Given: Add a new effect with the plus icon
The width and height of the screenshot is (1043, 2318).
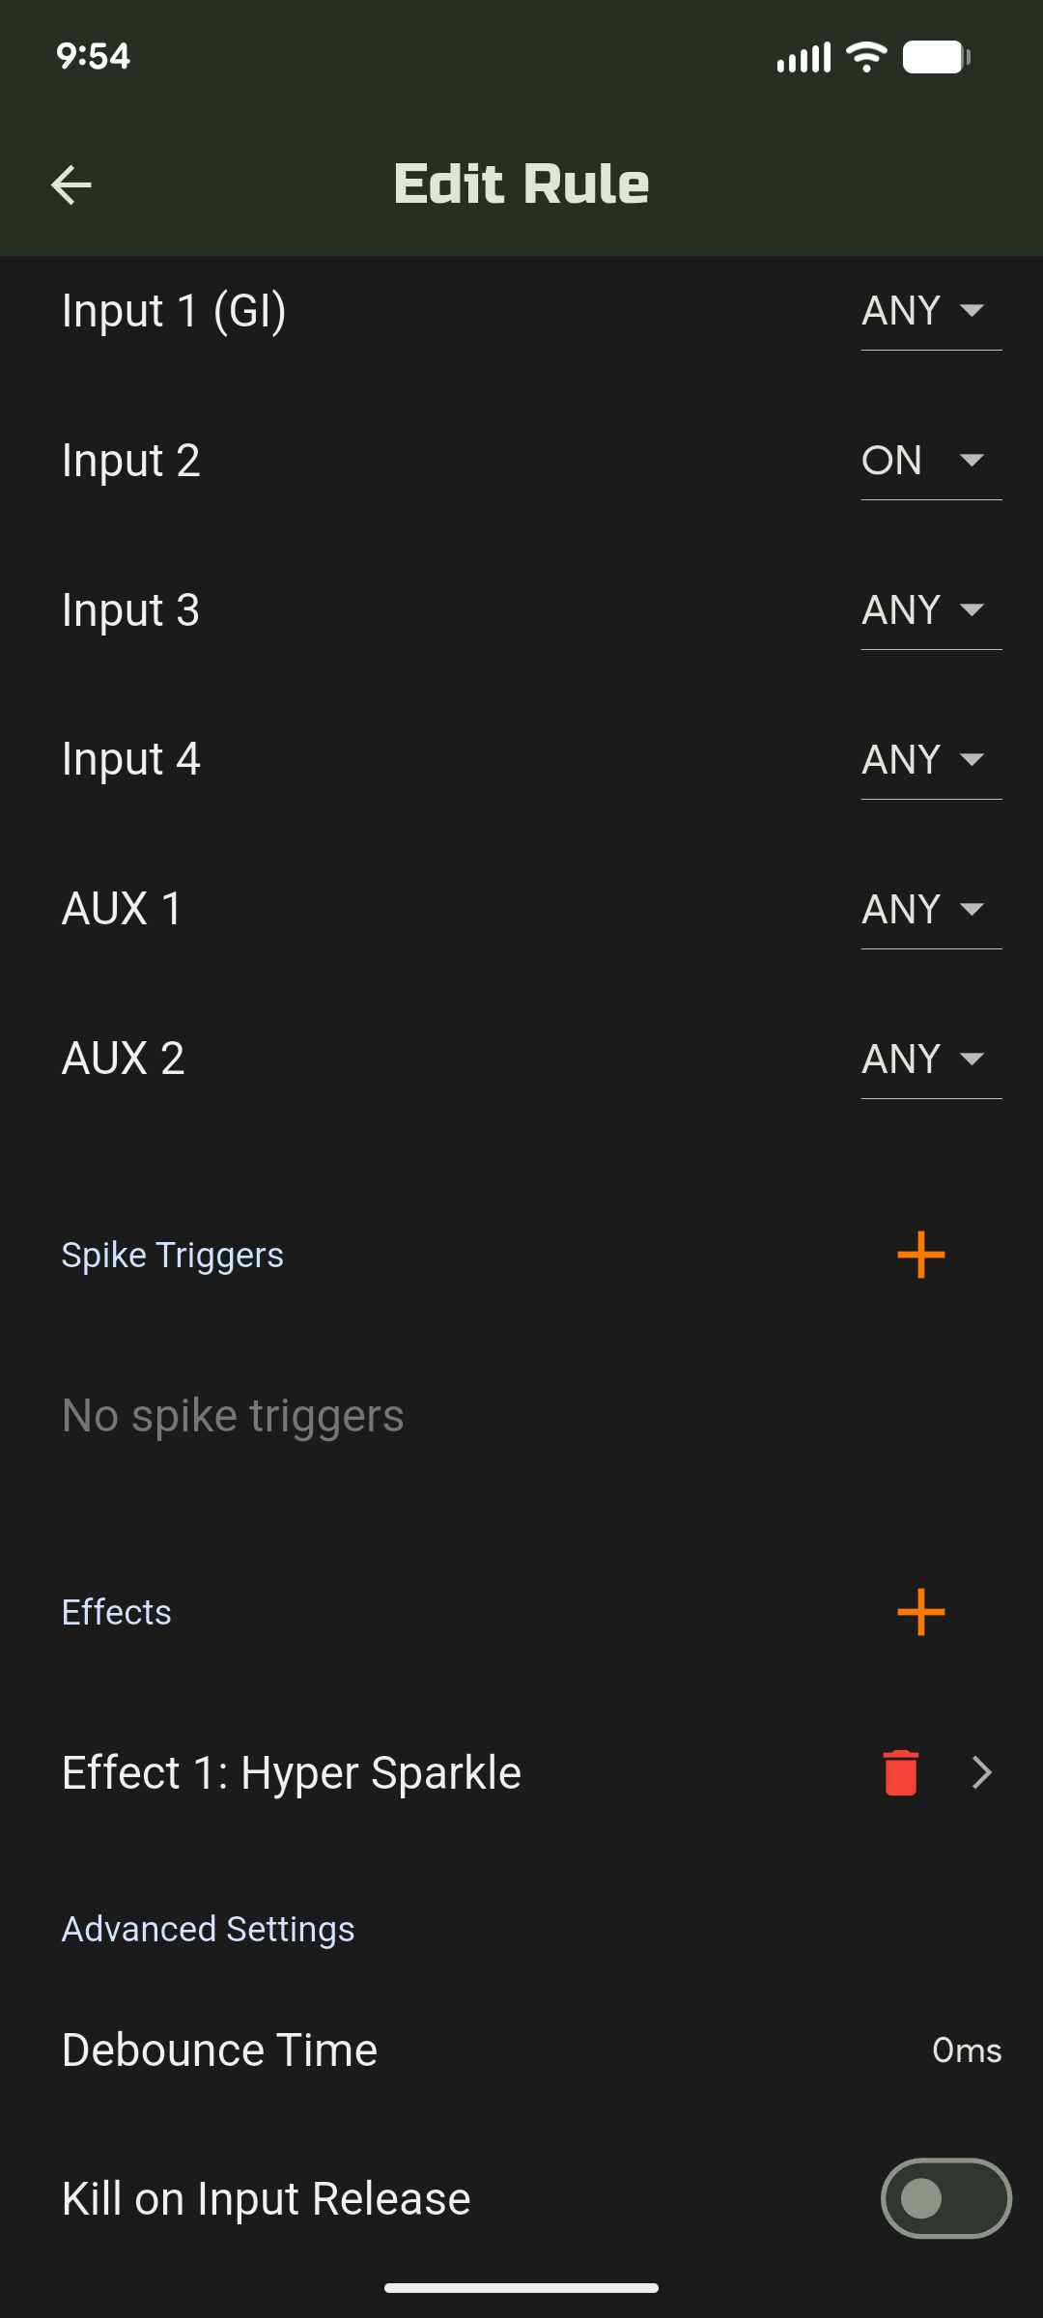Looking at the screenshot, I should pos(920,1612).
